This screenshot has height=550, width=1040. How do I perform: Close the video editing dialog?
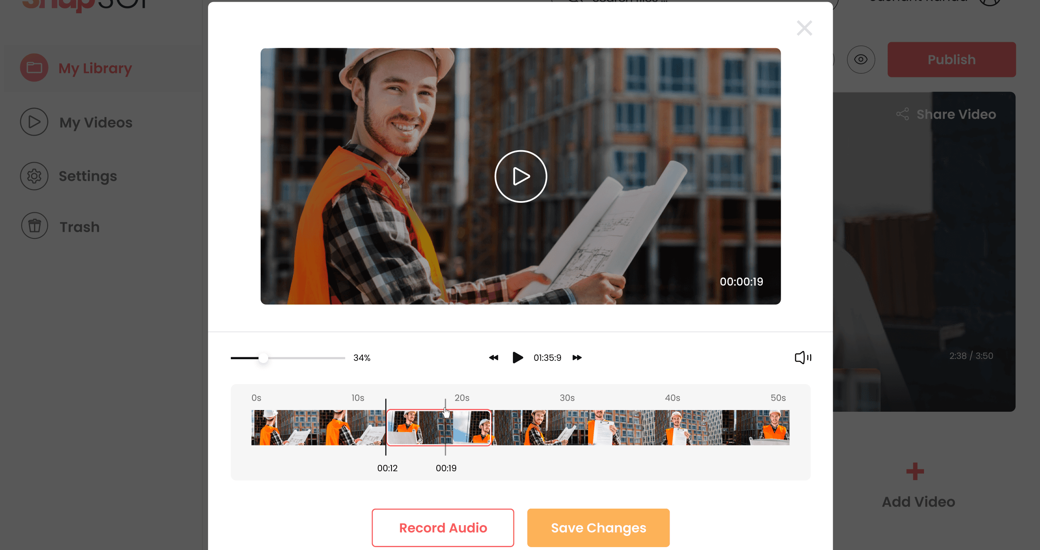click(804, 28)
